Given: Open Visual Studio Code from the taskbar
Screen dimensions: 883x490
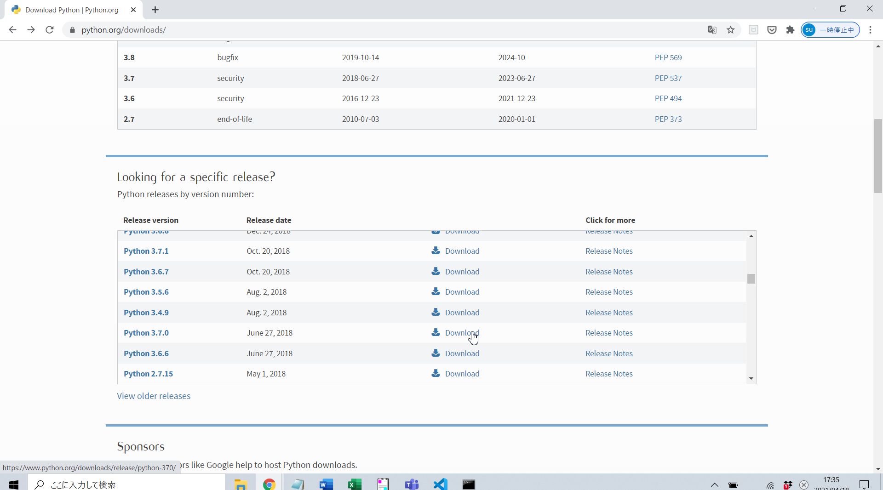Looking at the screenshot, I should [x=440, y=484].
